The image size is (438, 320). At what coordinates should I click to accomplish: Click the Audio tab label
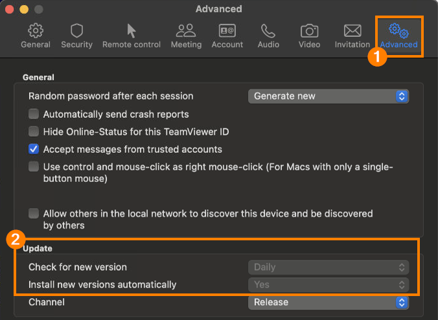(x=268, y=45)
